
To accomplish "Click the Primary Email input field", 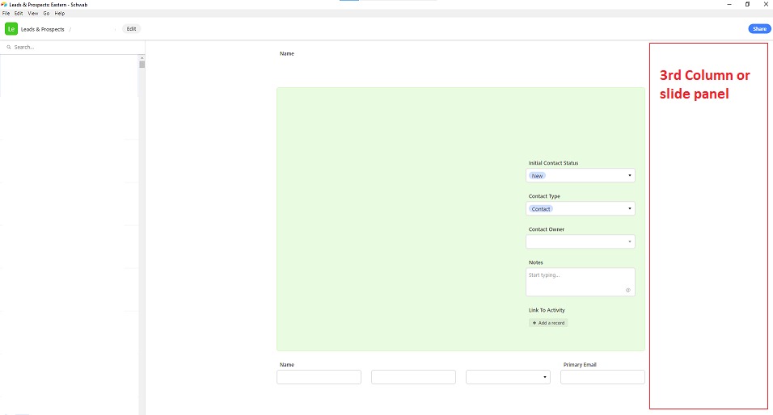I will tap(602, 377).
